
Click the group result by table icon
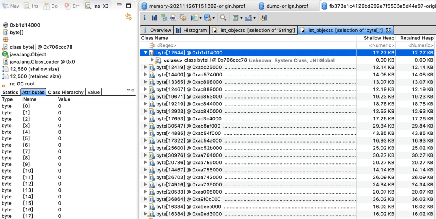235,18
